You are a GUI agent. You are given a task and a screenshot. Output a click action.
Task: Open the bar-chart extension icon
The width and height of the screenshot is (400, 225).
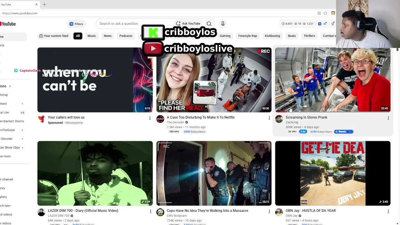click(333, 13)
